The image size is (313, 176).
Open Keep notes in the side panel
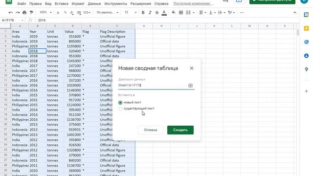click(x=306, y=28)
